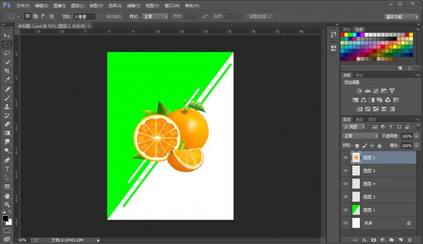Create a new layer icon
This screenshot has width=423, height=244.
click(x=401, y=240)
